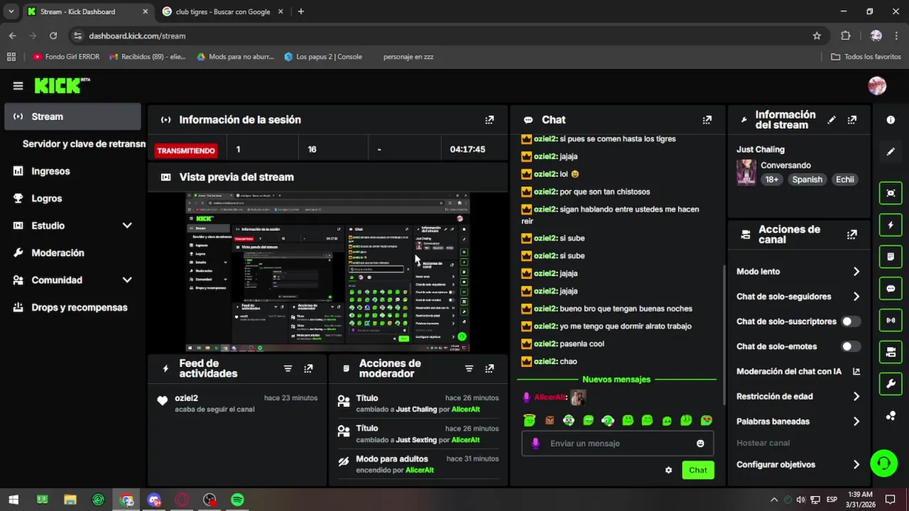
Task: Send message with green Chat button
Action: (698, 470)
